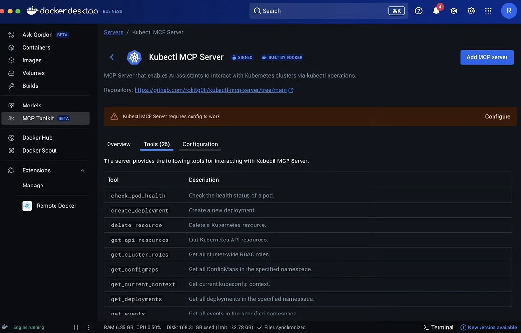This screenshot has width=521, height=333.
Task: Click the external link icon after repository
Action: [291, 90]
